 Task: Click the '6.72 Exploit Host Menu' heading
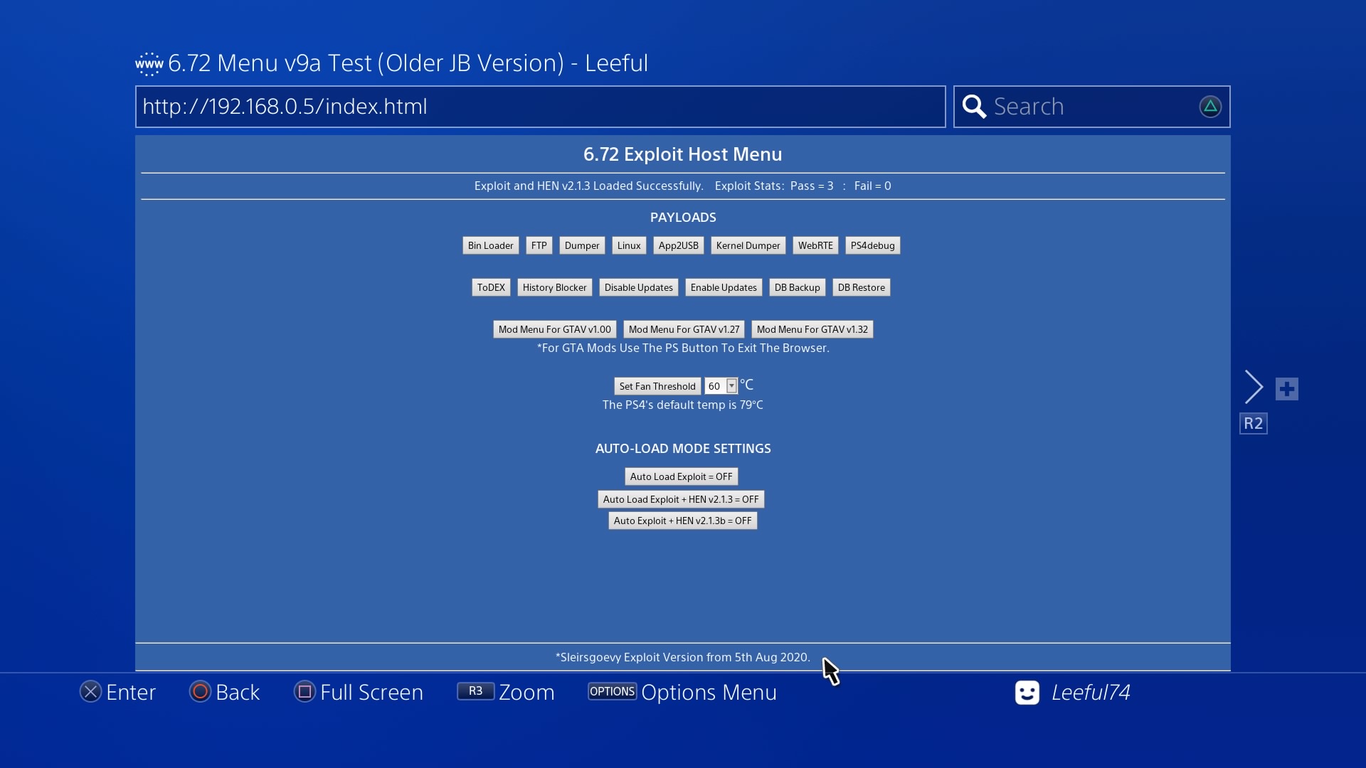point(683,154)
